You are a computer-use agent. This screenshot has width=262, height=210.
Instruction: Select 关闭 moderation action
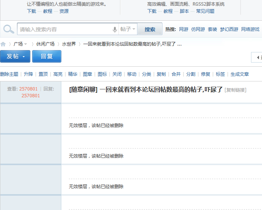117,74
